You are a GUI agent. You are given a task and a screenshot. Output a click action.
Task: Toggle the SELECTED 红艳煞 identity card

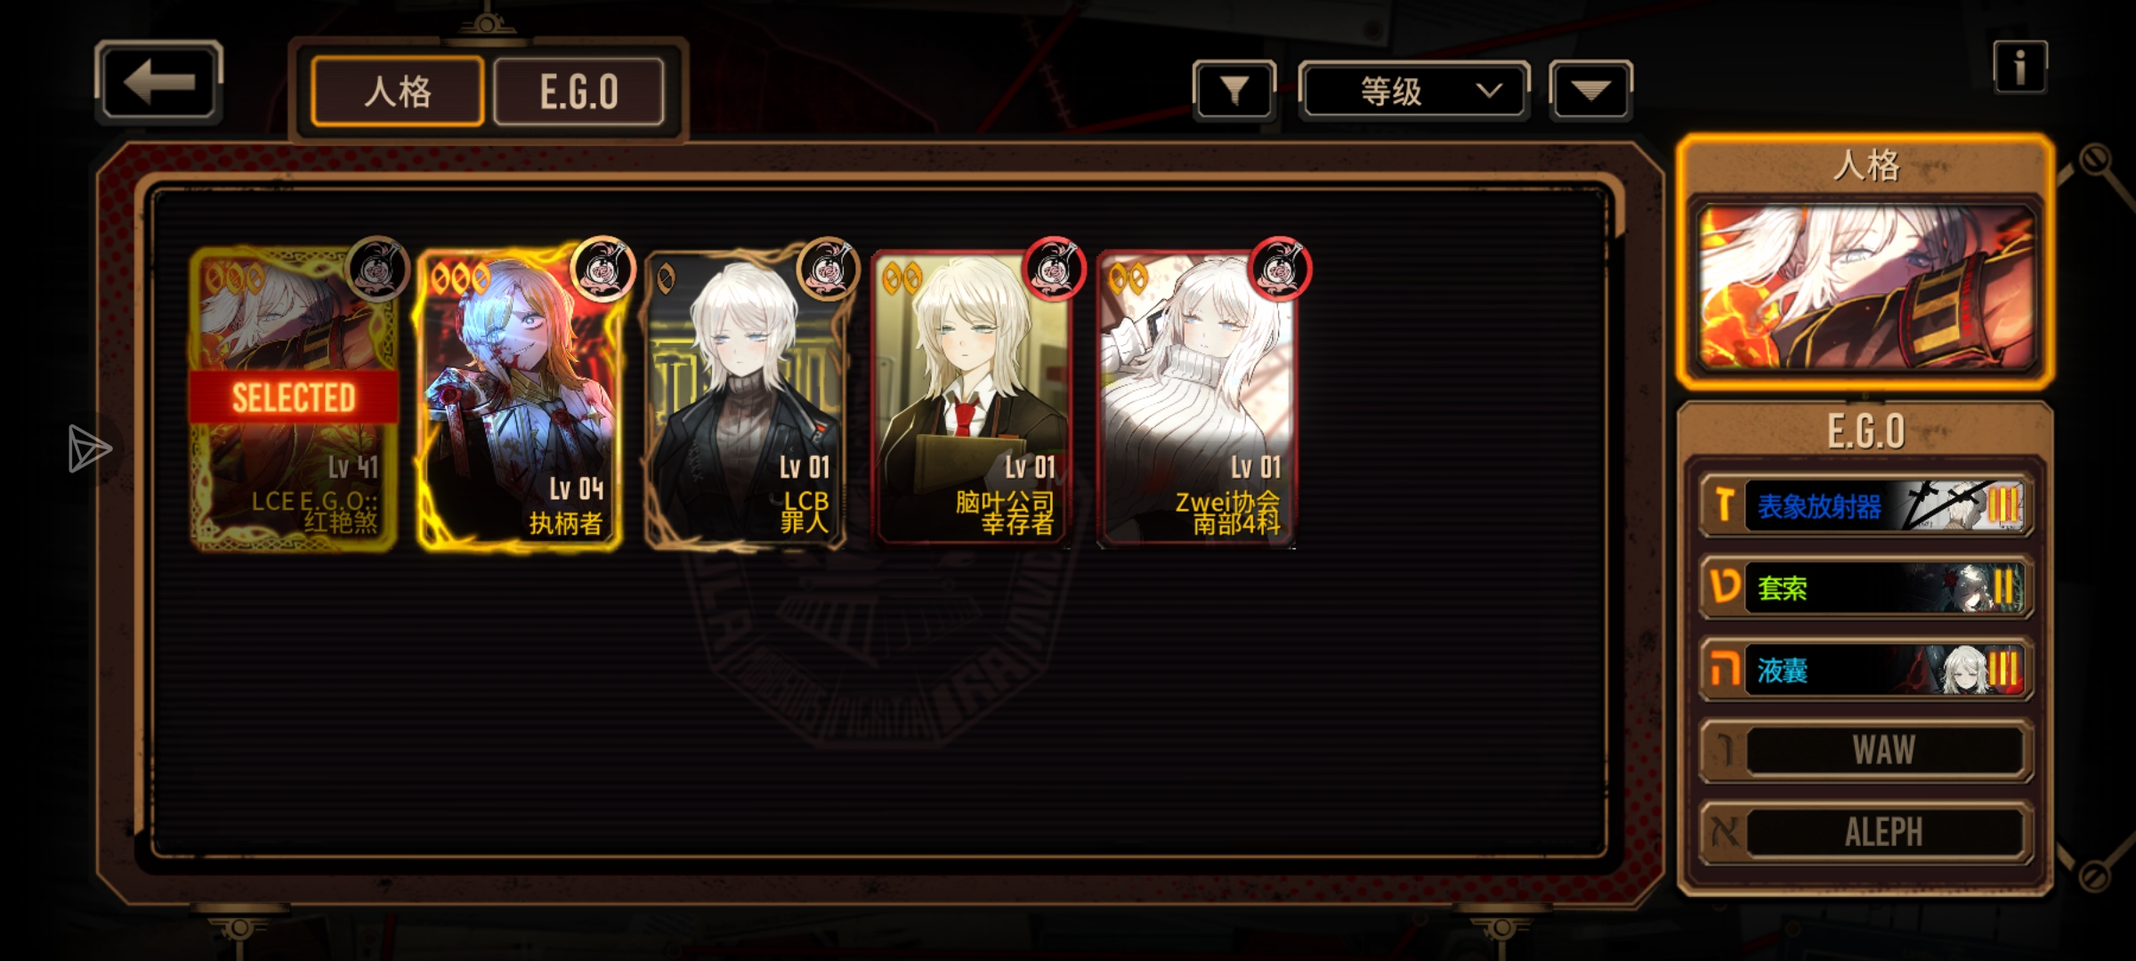293,399
